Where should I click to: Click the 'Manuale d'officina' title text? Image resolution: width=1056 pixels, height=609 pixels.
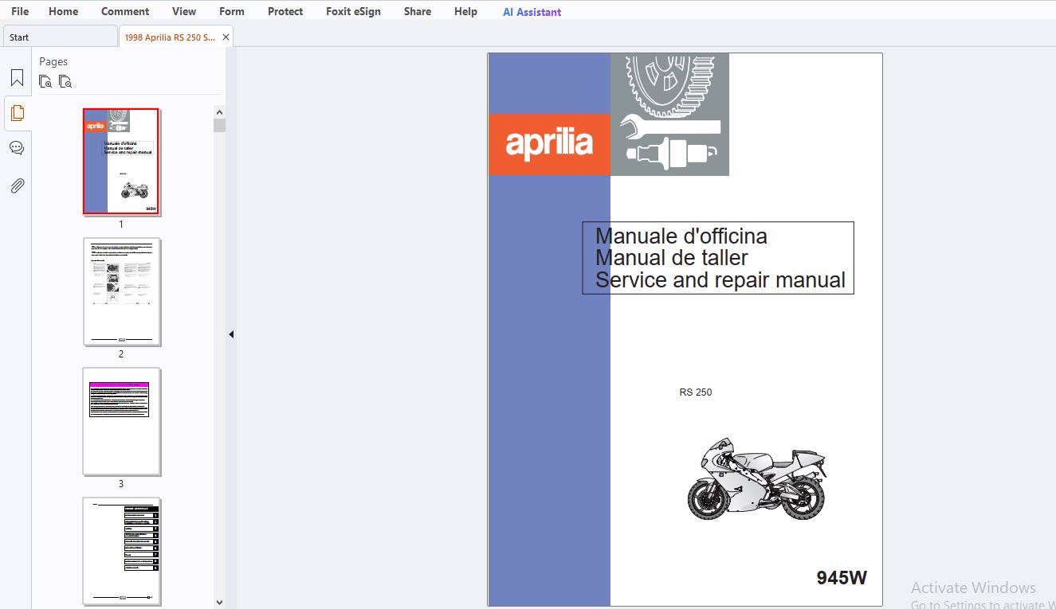(x=681, y=236)
